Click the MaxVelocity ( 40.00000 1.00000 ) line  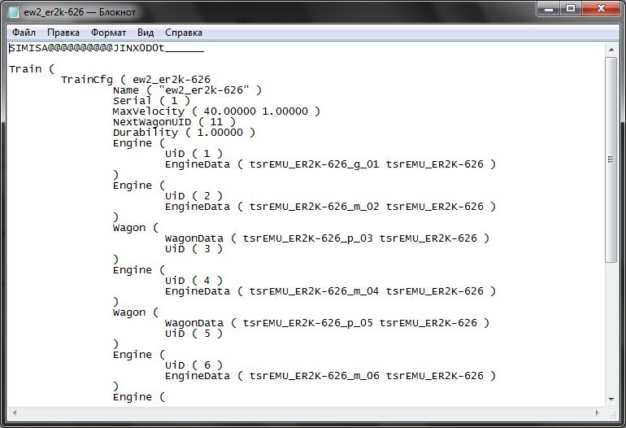tap(216, 111)
